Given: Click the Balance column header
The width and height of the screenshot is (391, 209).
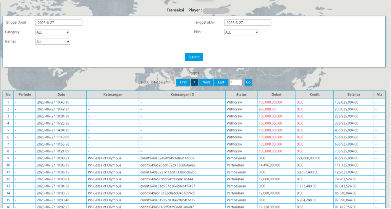Looking at the screenshot, I should [353, 95].
